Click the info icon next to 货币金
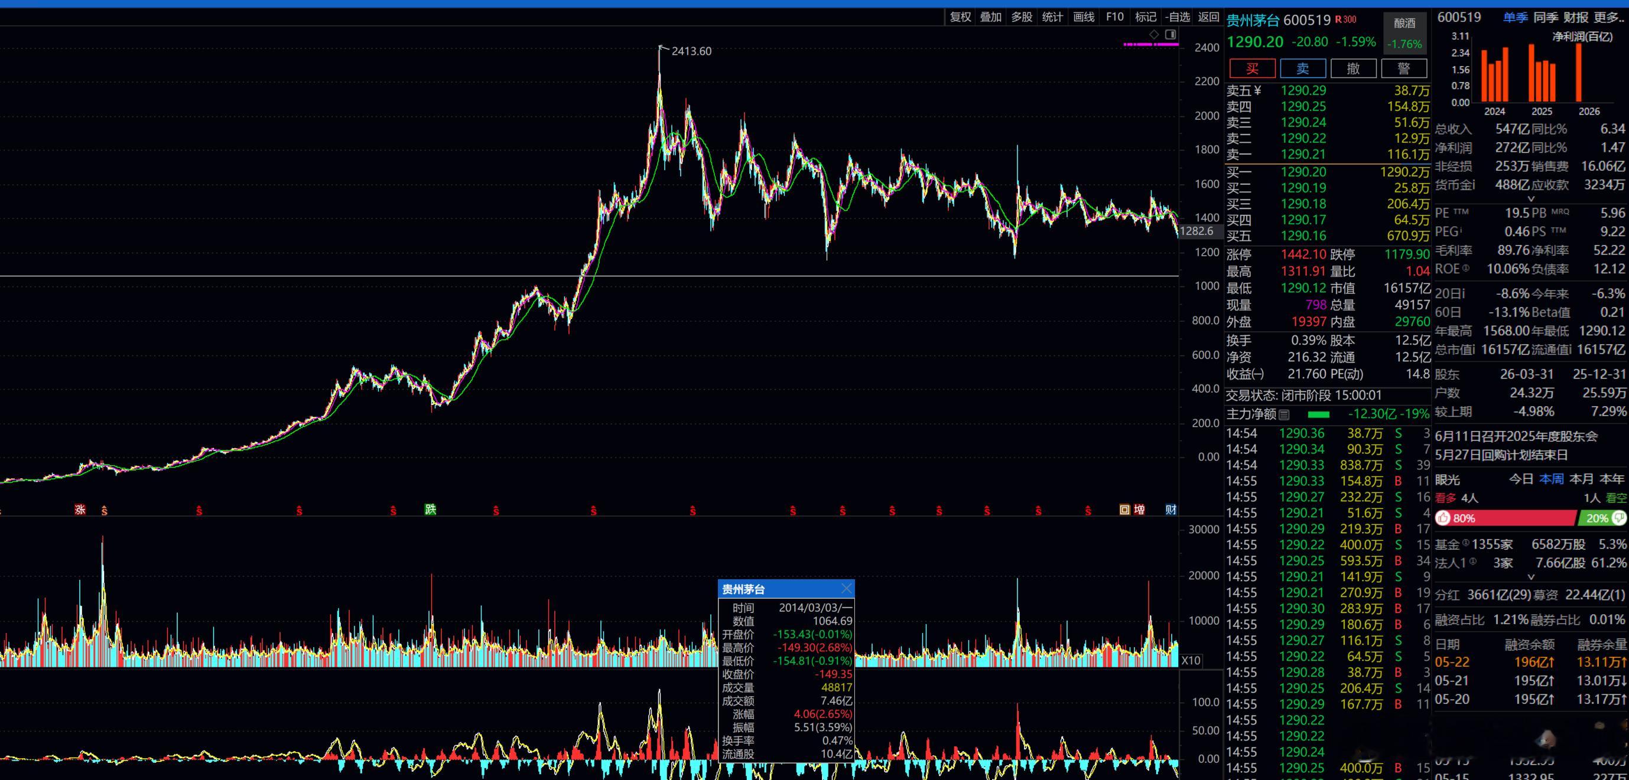 1473,185
